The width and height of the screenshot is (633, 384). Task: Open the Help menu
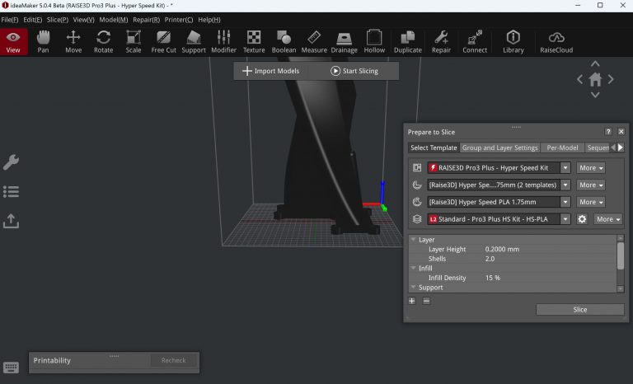tap(209, 20)
